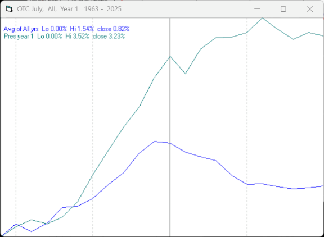Maximize the OTC July chart window
This screenshot has width=324, height=237.
(283, 9)
